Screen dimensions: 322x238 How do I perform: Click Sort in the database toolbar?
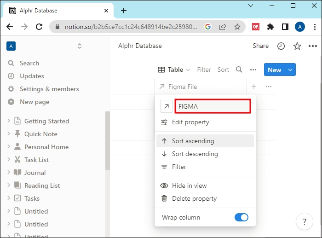223,70
